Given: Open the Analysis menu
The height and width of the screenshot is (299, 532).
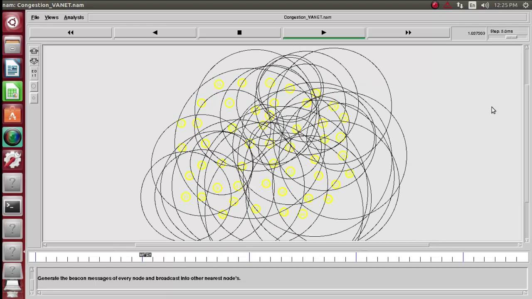Looking at the screenshot, I should coord(74,17).
